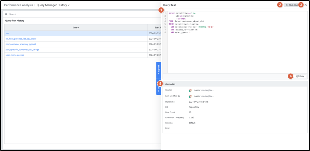This screenshot has width=310, height=151.
Task: Click the blue Expand side tab
Action: pyautogui.click(x=159, y=69)
